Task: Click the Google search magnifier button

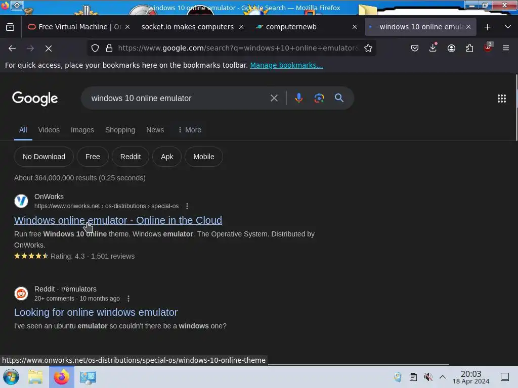Action: click(339, 98)
